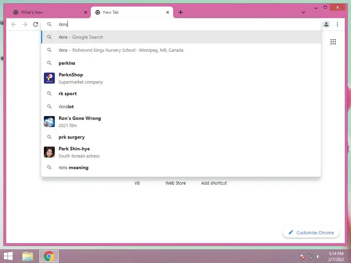
Task: Open the Google apps grid icon
Action: [x=333, y=42]
